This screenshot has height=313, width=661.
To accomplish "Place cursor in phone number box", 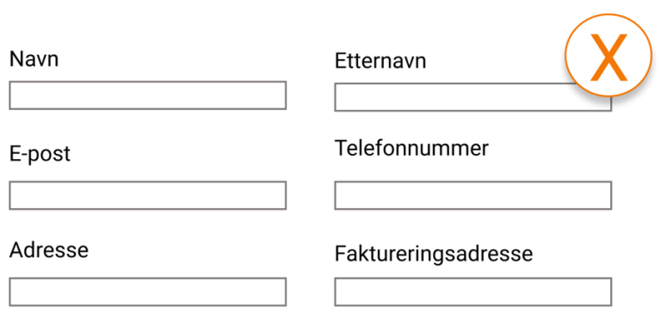I will (x=473, y=195).
